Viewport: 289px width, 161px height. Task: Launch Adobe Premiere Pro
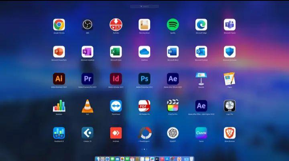point(88,79)
